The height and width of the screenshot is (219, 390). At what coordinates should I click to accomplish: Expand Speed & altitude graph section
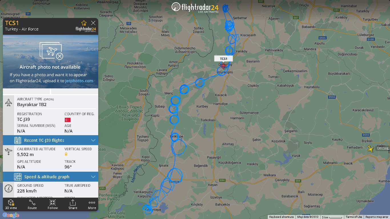(51, 177)
